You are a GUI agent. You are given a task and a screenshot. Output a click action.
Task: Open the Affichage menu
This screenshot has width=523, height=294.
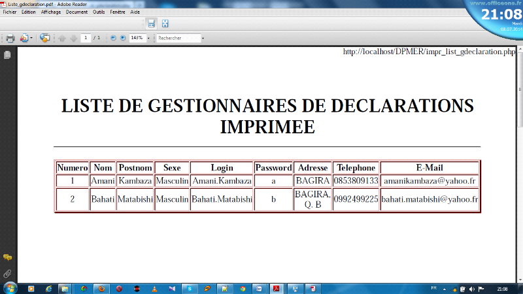tap(51, 12)
